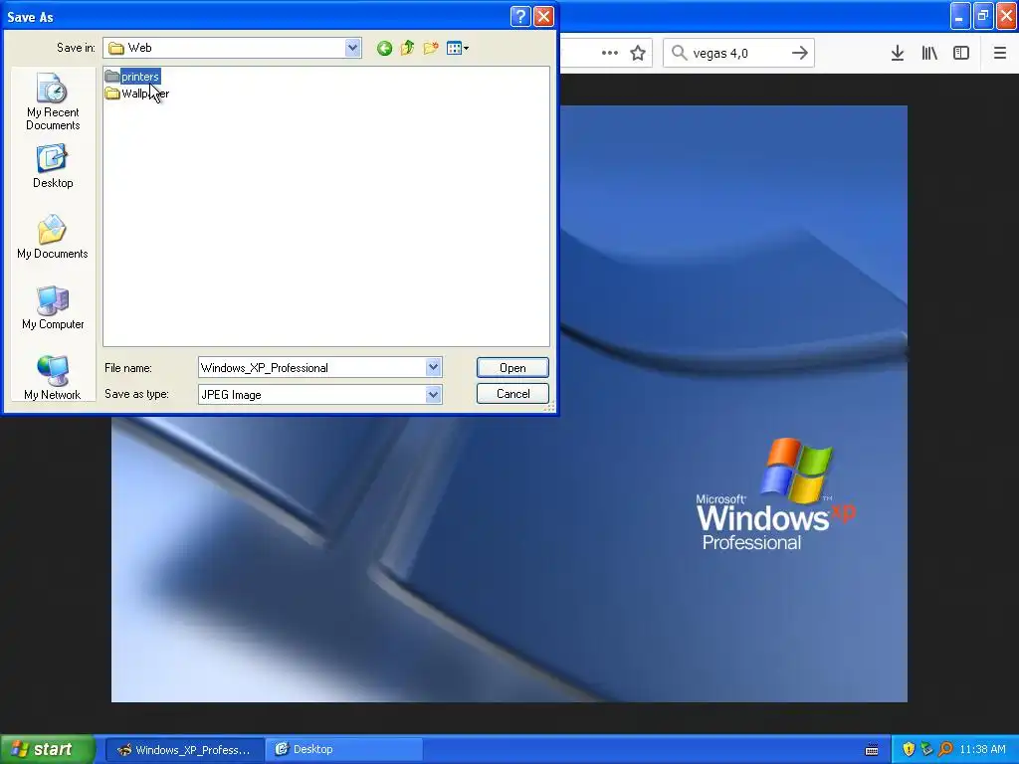Screen dimensions: 1019x764
Task: Open the browser hamburger menu
Action: [x=1000, y=54]
